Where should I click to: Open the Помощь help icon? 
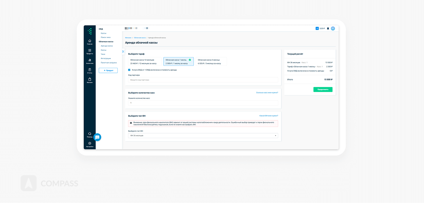coord(90,134)
